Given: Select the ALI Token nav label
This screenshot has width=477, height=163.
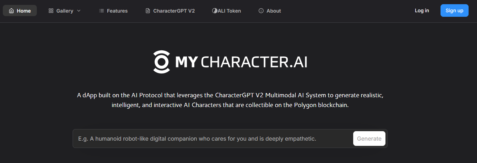Looking at the screenshot, I should click(x=229, y=11).
